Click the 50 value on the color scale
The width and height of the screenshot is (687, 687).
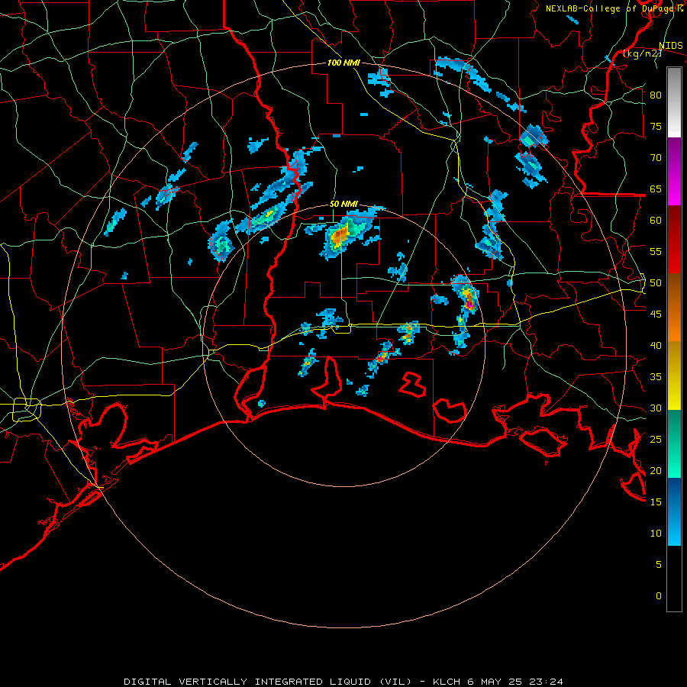pyautogui.click(x=656, y=283)
